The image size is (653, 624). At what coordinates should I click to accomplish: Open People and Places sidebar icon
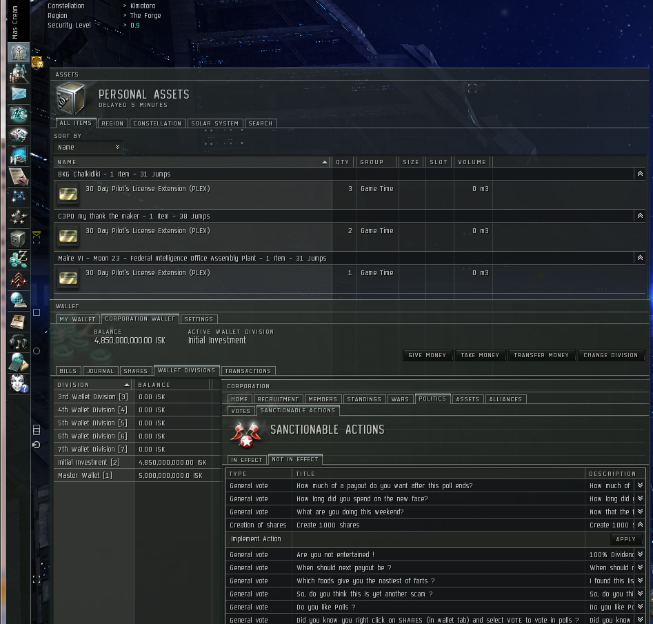[x=19, y=73]
